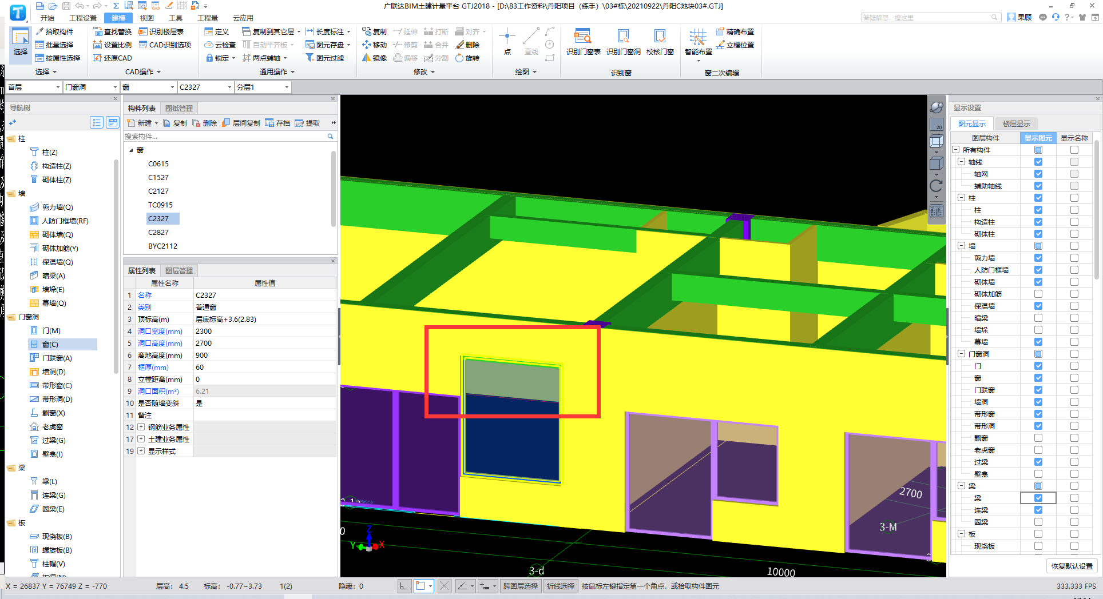
Task: Click the 新建 new component button
Action: pyautogui.click(x=140, y=123)
